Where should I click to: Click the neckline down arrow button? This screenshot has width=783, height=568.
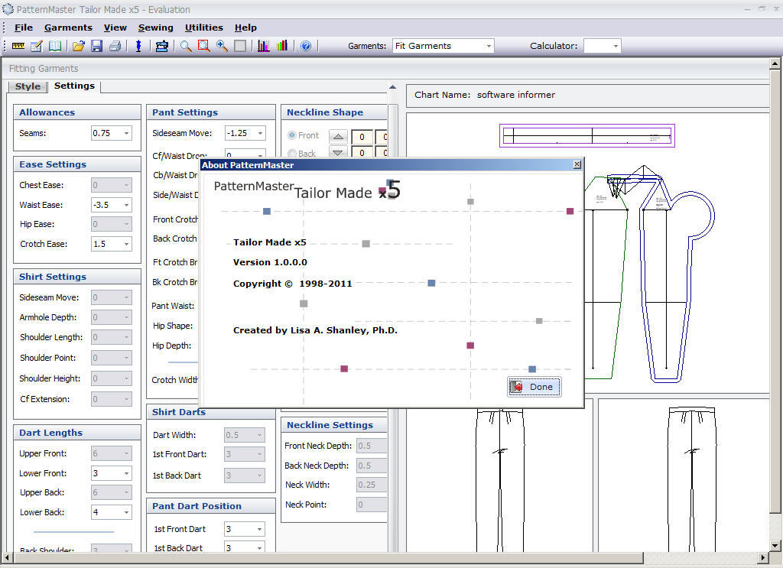(338, 152)
